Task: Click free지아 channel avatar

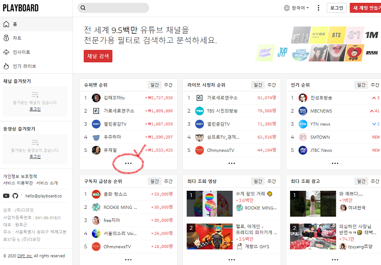Action: tap(96, 220)
